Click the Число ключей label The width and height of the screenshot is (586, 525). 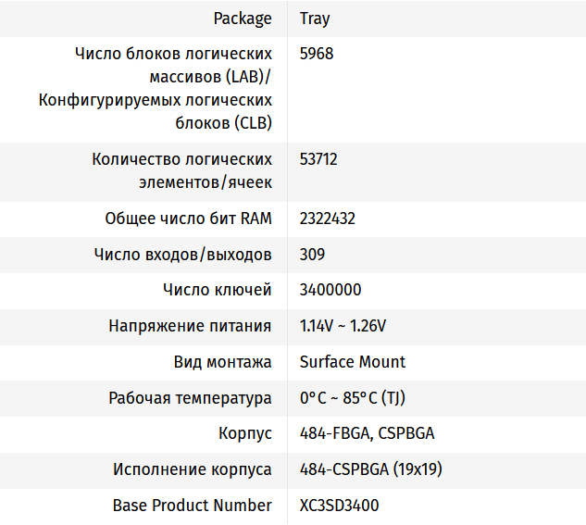click(x=218, y=290)
